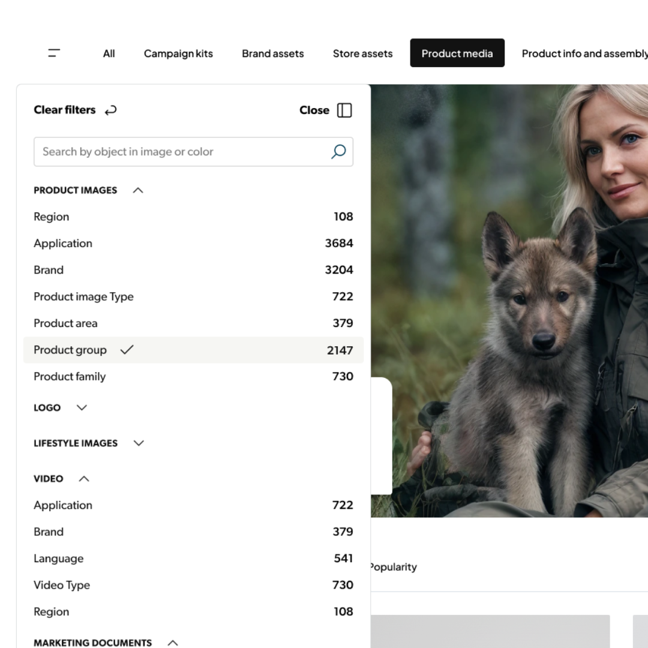Collapse the Product Images section
The width and height of the screenshot is (648, 648).
(x=138, y=190)
